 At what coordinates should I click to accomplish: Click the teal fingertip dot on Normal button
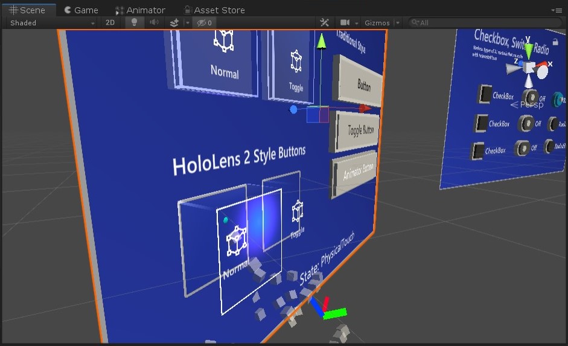tap(226, 220)
